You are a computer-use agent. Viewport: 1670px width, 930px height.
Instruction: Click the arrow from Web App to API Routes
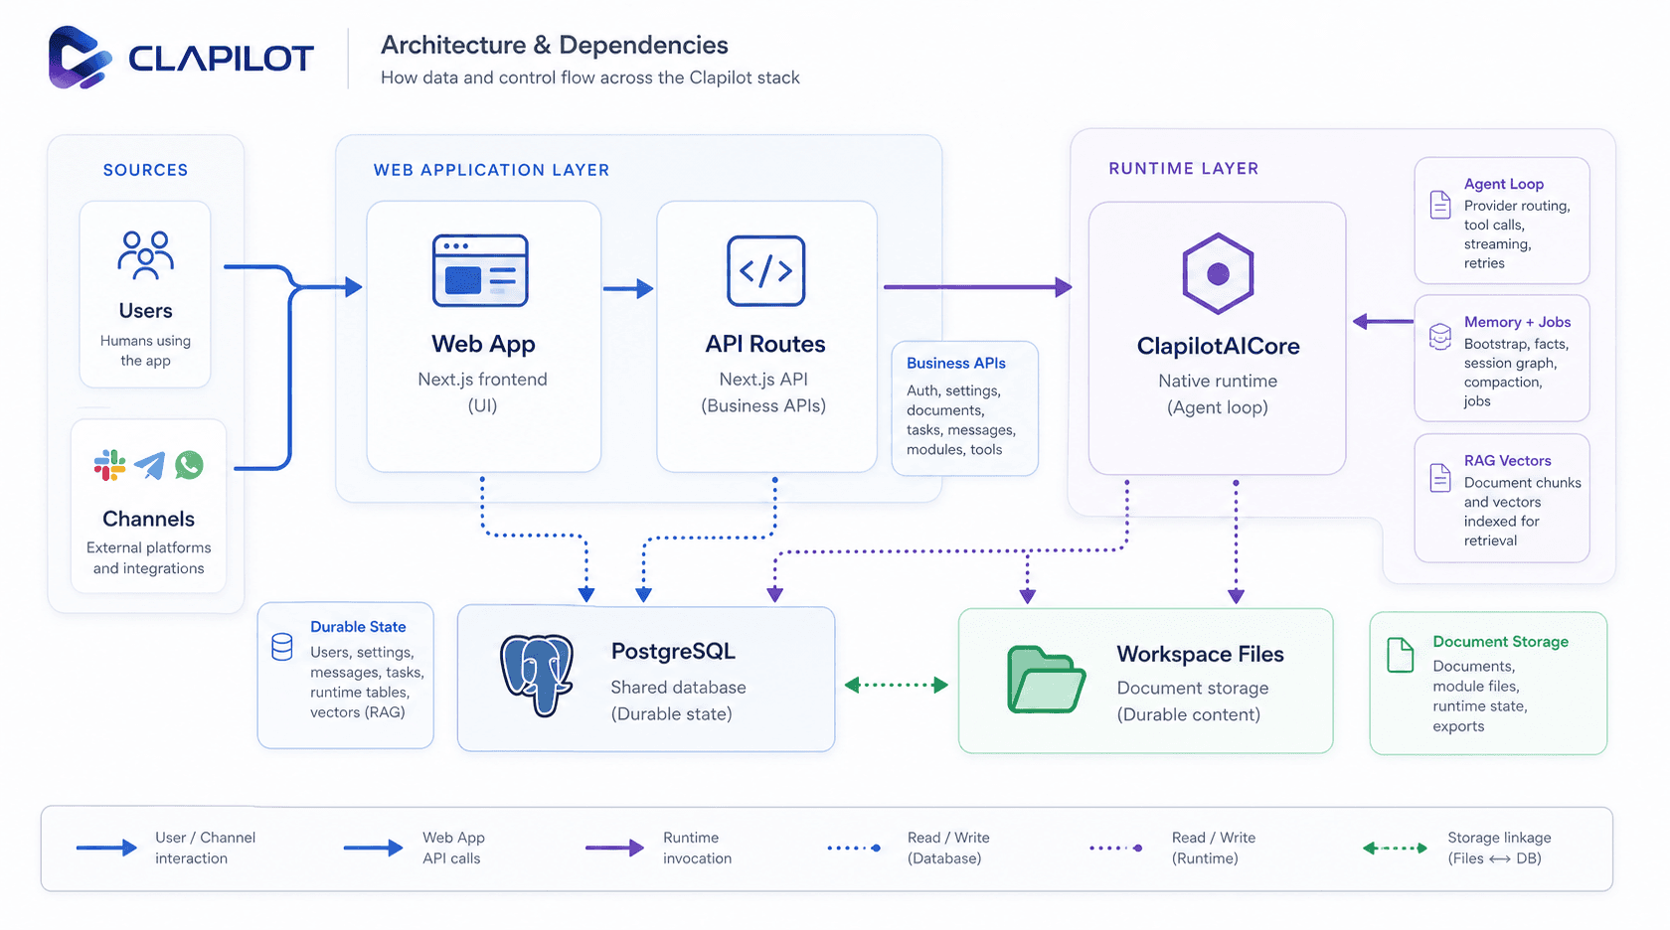[628, 289]
